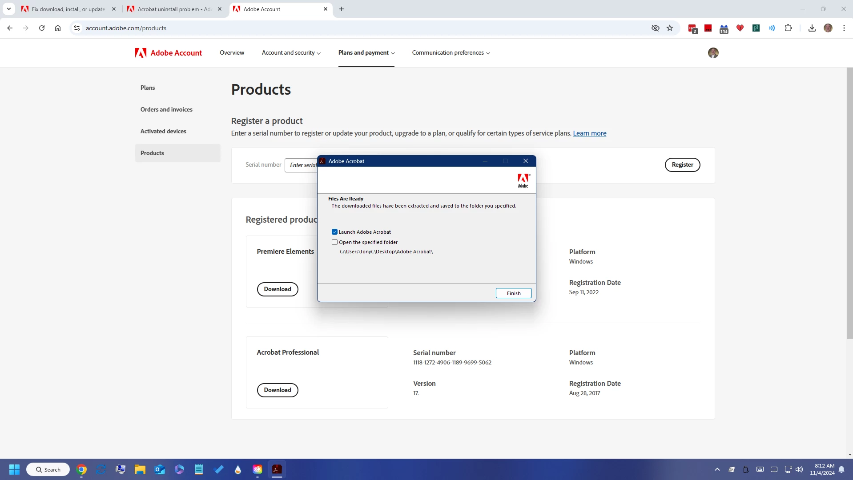Open File Explorer from the taskbar
This screenshot has height=480, width=853.
tap(140, 469)
